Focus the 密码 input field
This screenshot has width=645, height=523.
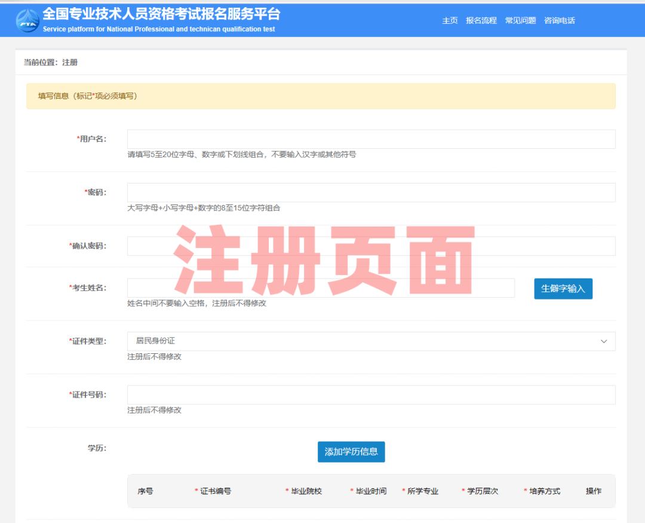coord(371,192)
